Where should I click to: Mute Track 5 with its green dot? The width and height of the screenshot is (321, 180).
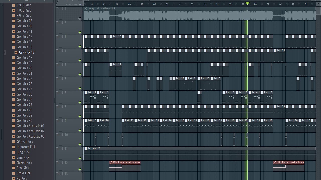point(80,74)
